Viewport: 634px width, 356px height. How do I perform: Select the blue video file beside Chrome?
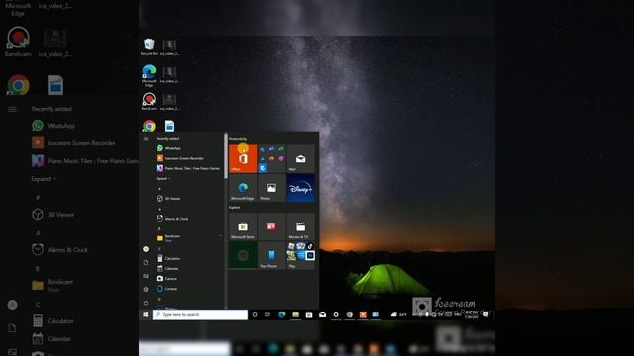(169, 126)
